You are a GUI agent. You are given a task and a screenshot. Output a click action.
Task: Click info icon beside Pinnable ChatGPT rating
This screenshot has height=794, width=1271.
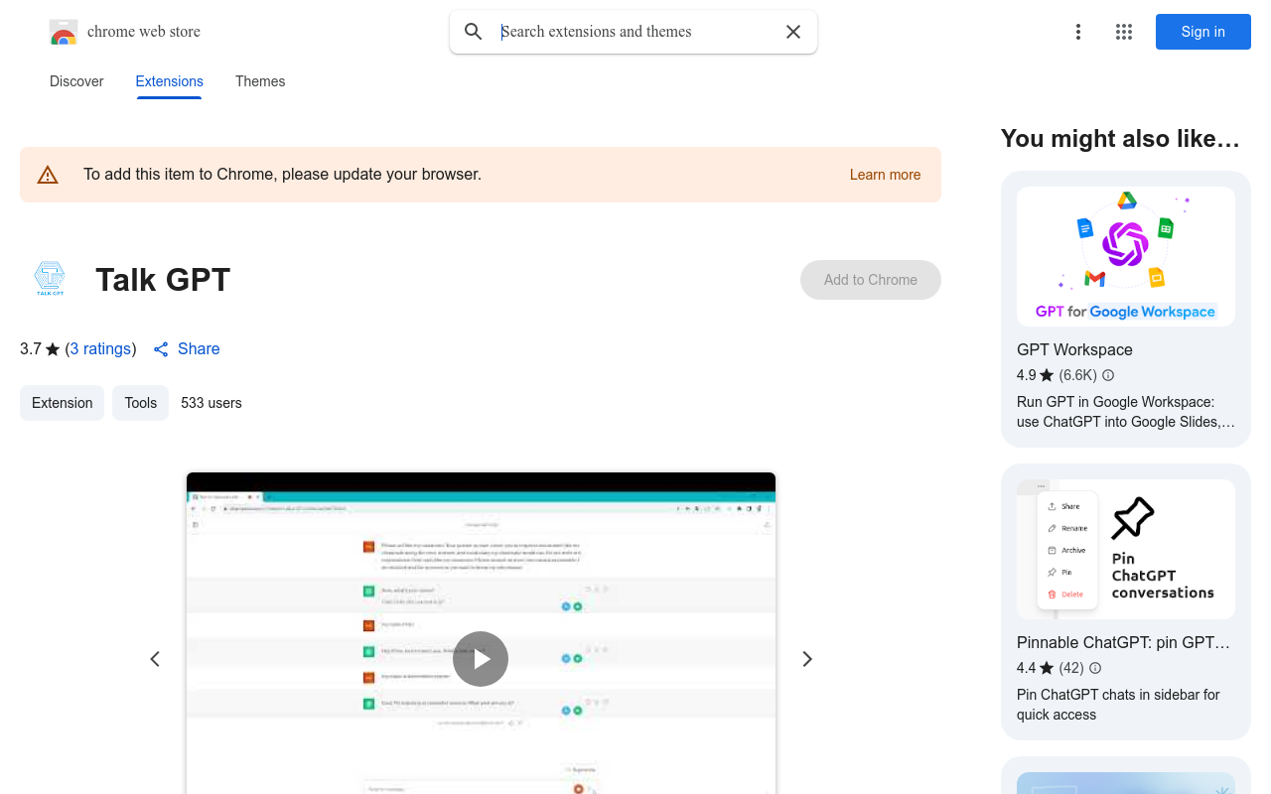(1095, 668)
